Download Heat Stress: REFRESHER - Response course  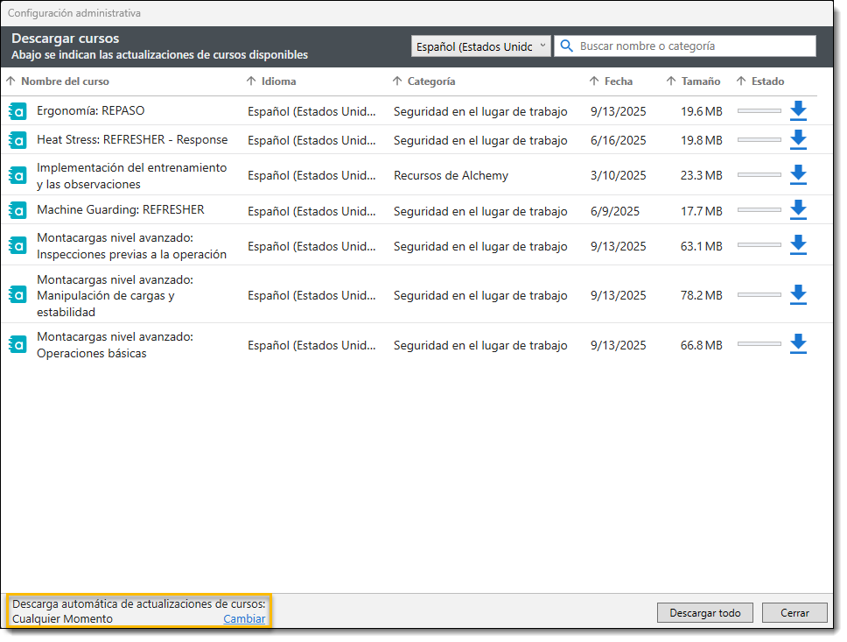tap(798, 140)
